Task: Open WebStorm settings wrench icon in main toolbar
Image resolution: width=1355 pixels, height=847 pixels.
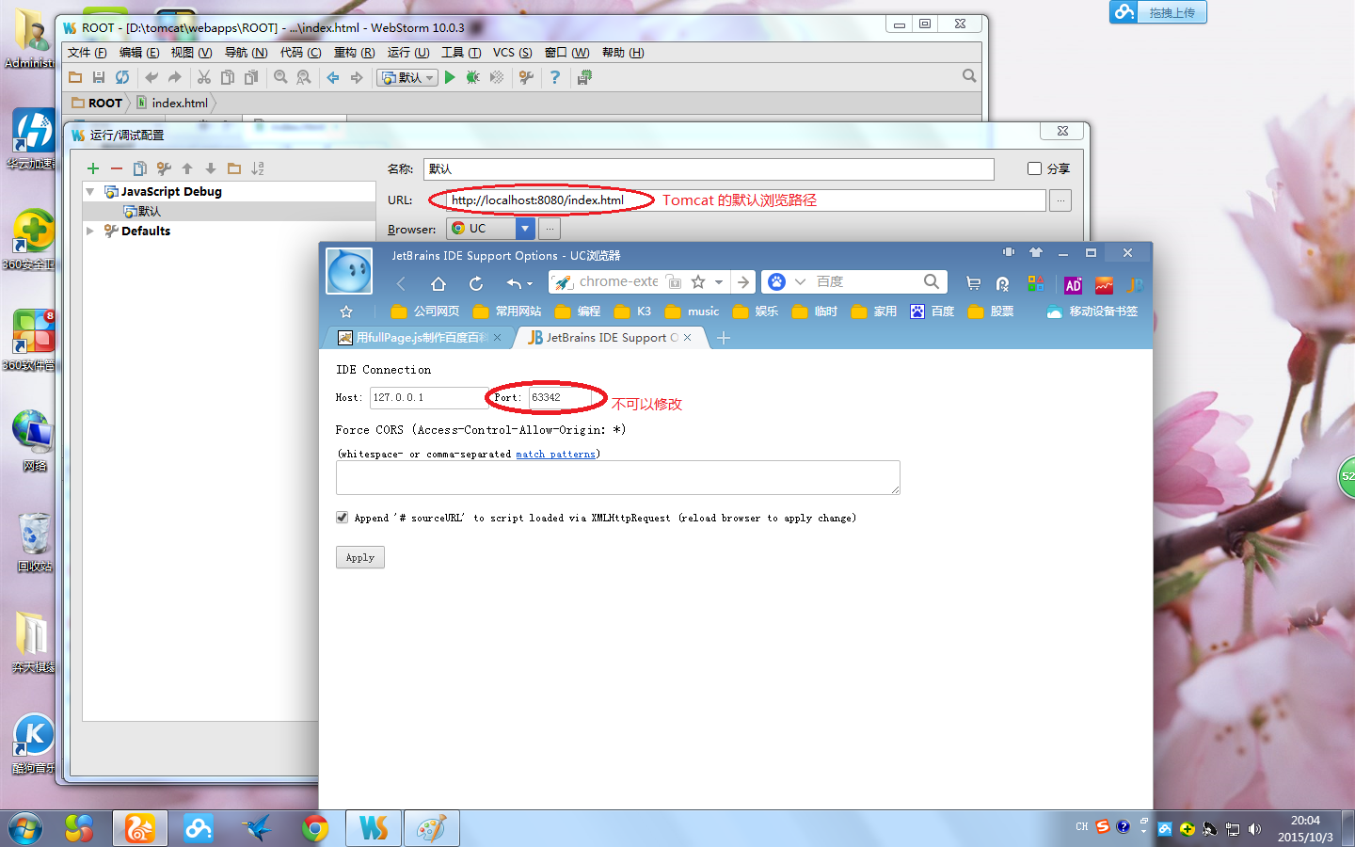Action: pyautogui.click(x=526, y=77)
